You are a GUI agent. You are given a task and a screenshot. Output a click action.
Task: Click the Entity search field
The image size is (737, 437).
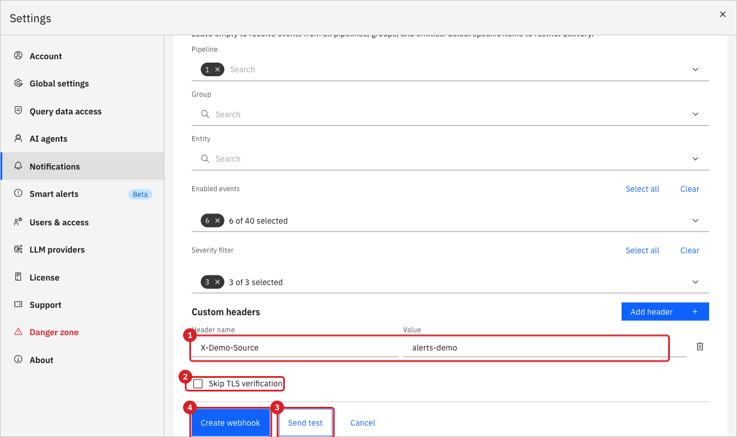coord(450,159)
